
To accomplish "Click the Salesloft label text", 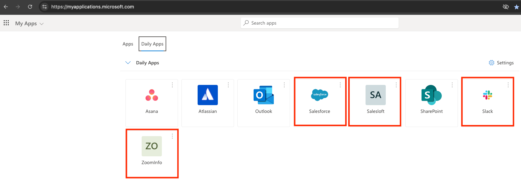I will (376, 111).
